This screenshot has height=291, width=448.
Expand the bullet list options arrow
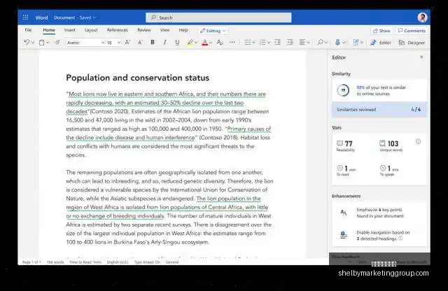[253, 43]
